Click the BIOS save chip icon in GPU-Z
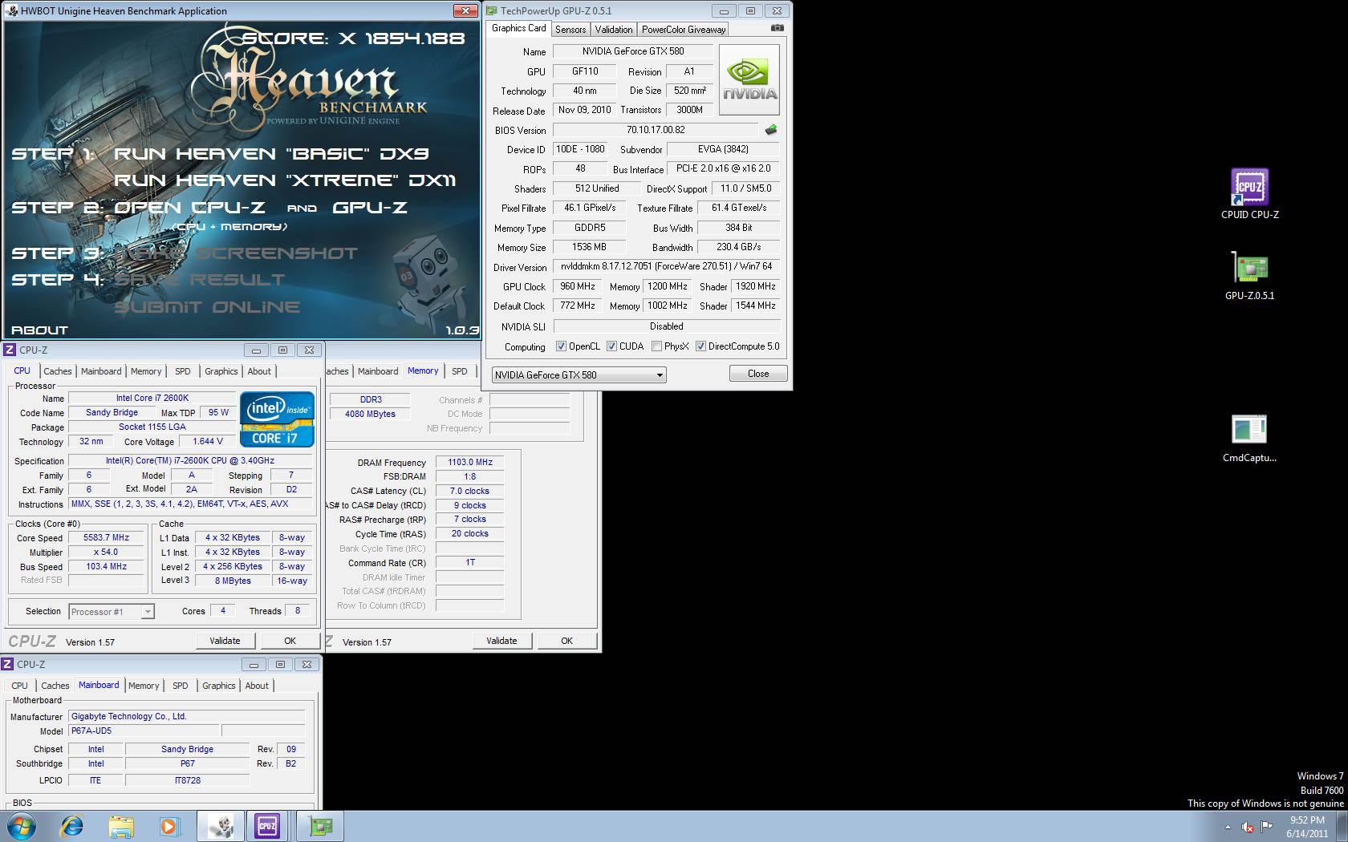Screen dimensions: 1348x842 point(771,129)
